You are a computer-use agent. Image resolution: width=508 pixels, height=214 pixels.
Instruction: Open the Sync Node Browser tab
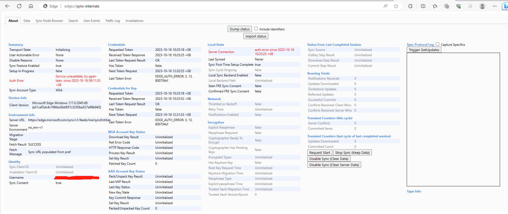click(x=49, y=20)
